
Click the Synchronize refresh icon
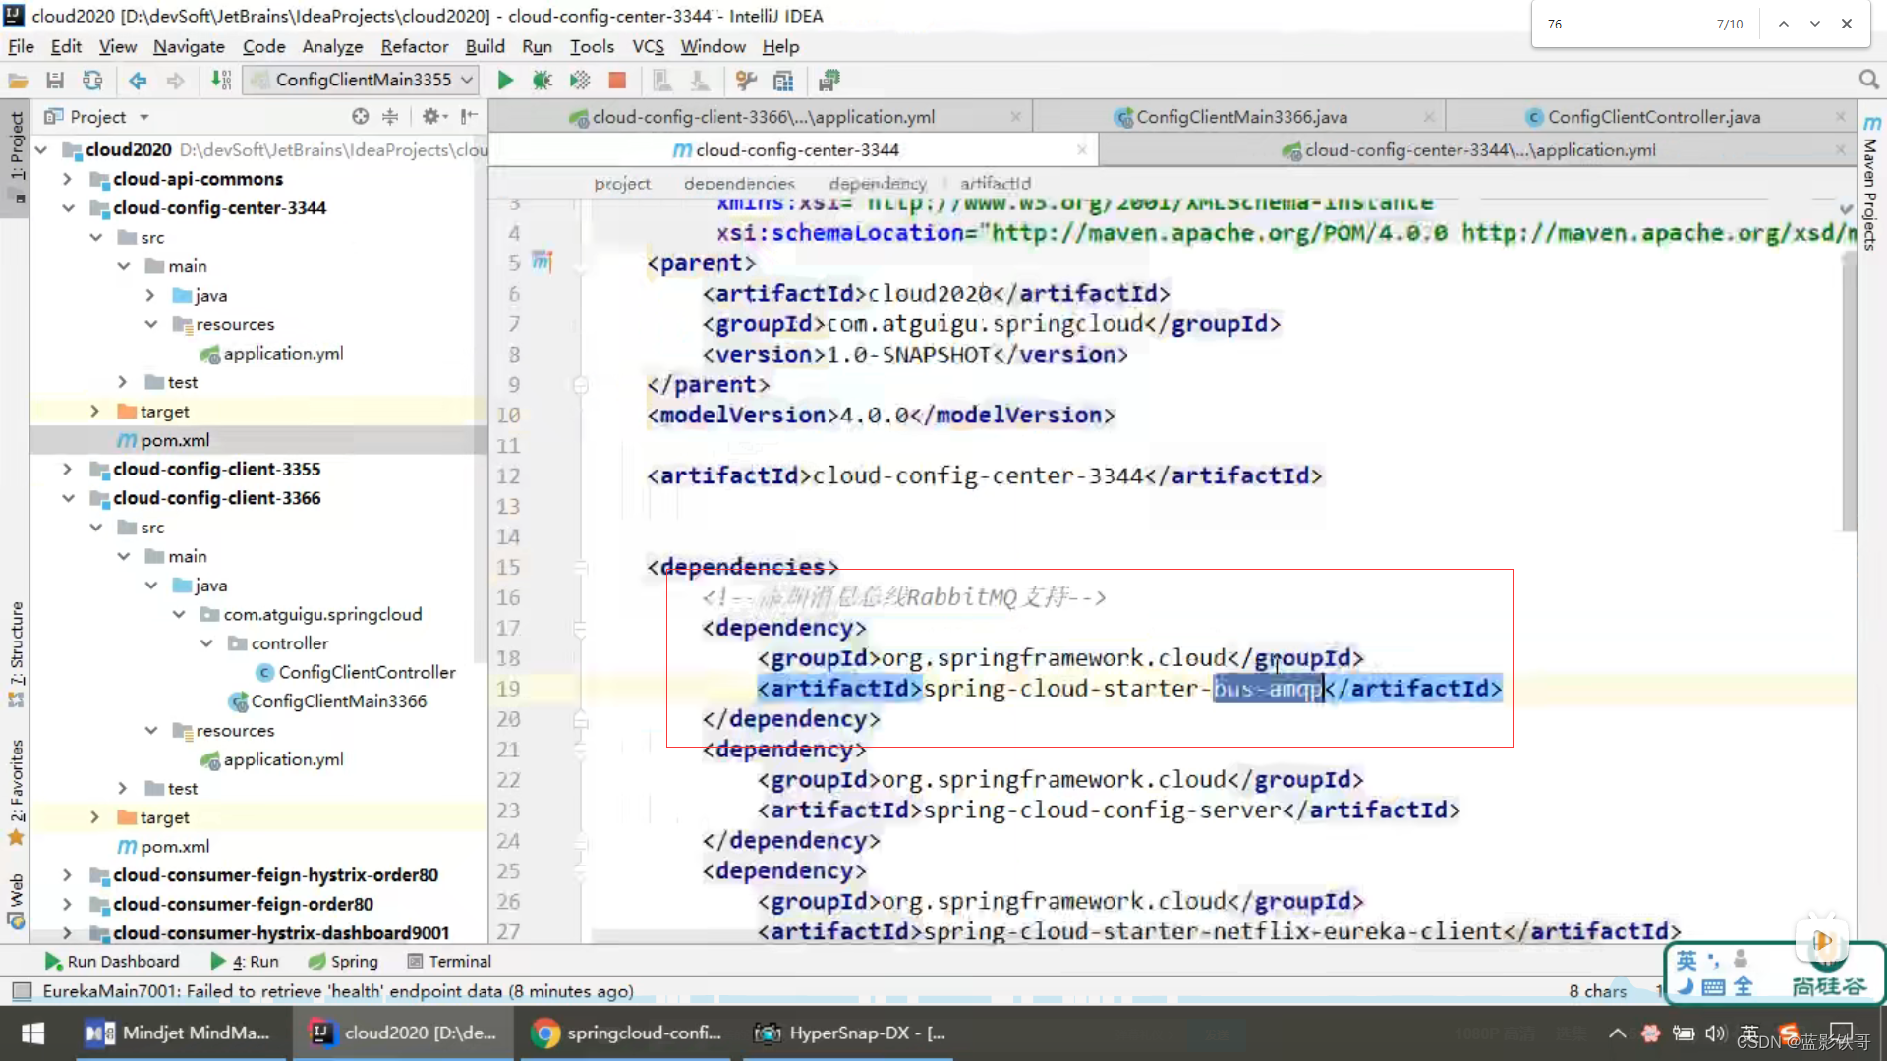pos(92,81)
